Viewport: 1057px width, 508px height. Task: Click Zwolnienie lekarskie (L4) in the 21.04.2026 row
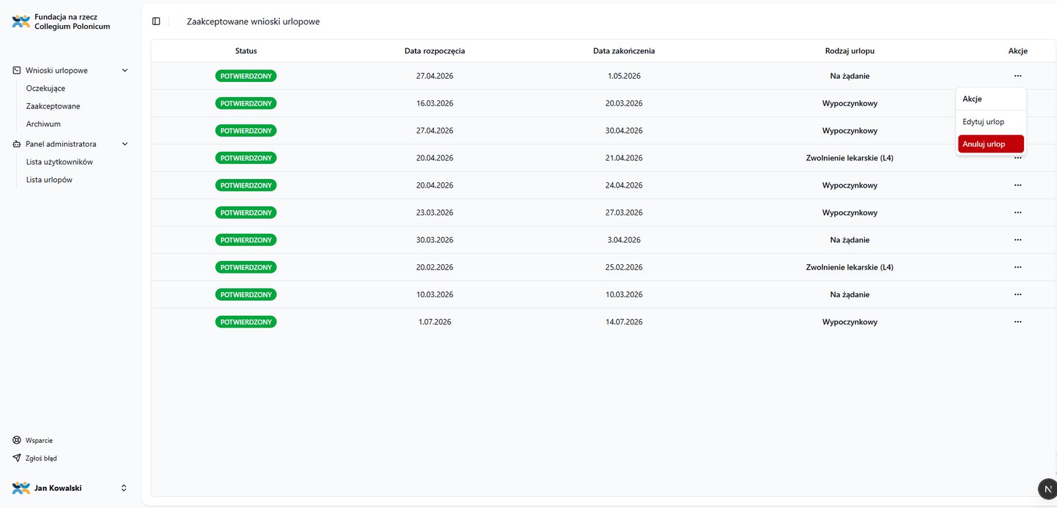coord(850,159)
